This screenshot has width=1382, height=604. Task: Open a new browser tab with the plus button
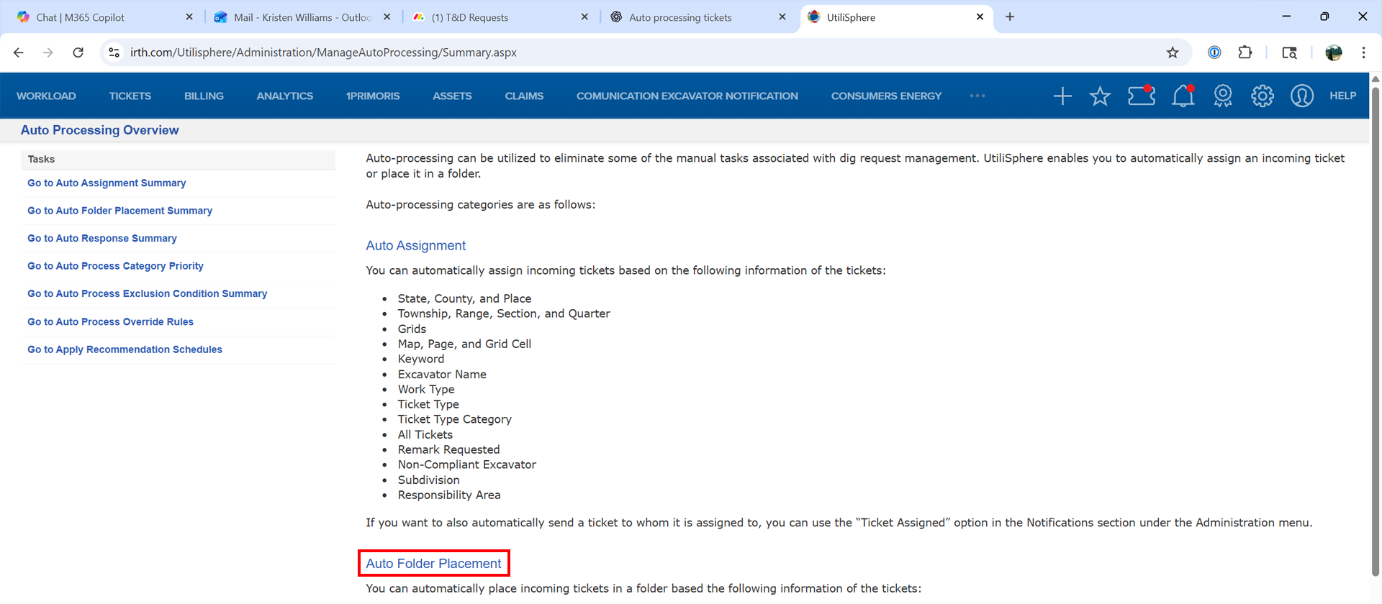1010,17
